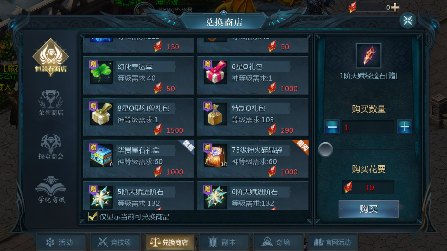
Task: Open the 恒晶石商店 shop category
Action: 51,56
